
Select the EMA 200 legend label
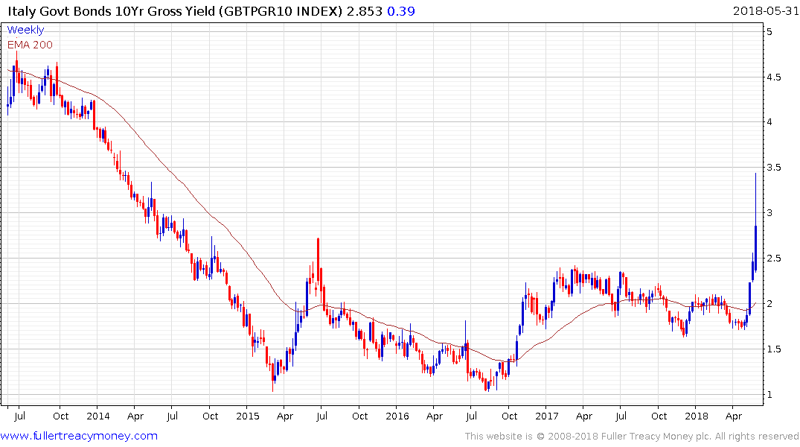click(30, 45)
